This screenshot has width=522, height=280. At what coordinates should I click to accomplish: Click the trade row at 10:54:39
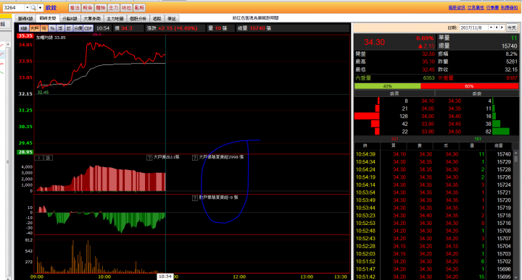434,154
